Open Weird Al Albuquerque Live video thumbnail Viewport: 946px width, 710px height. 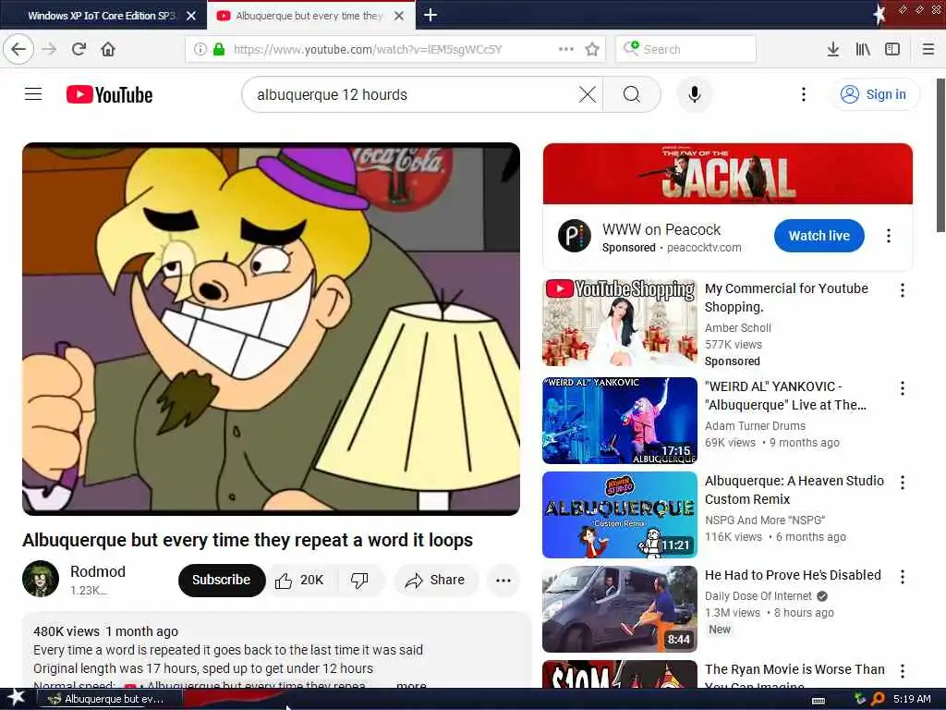620,421
